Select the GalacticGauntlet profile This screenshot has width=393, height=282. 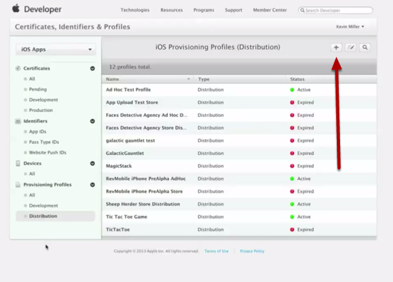(x=125, y=153)
